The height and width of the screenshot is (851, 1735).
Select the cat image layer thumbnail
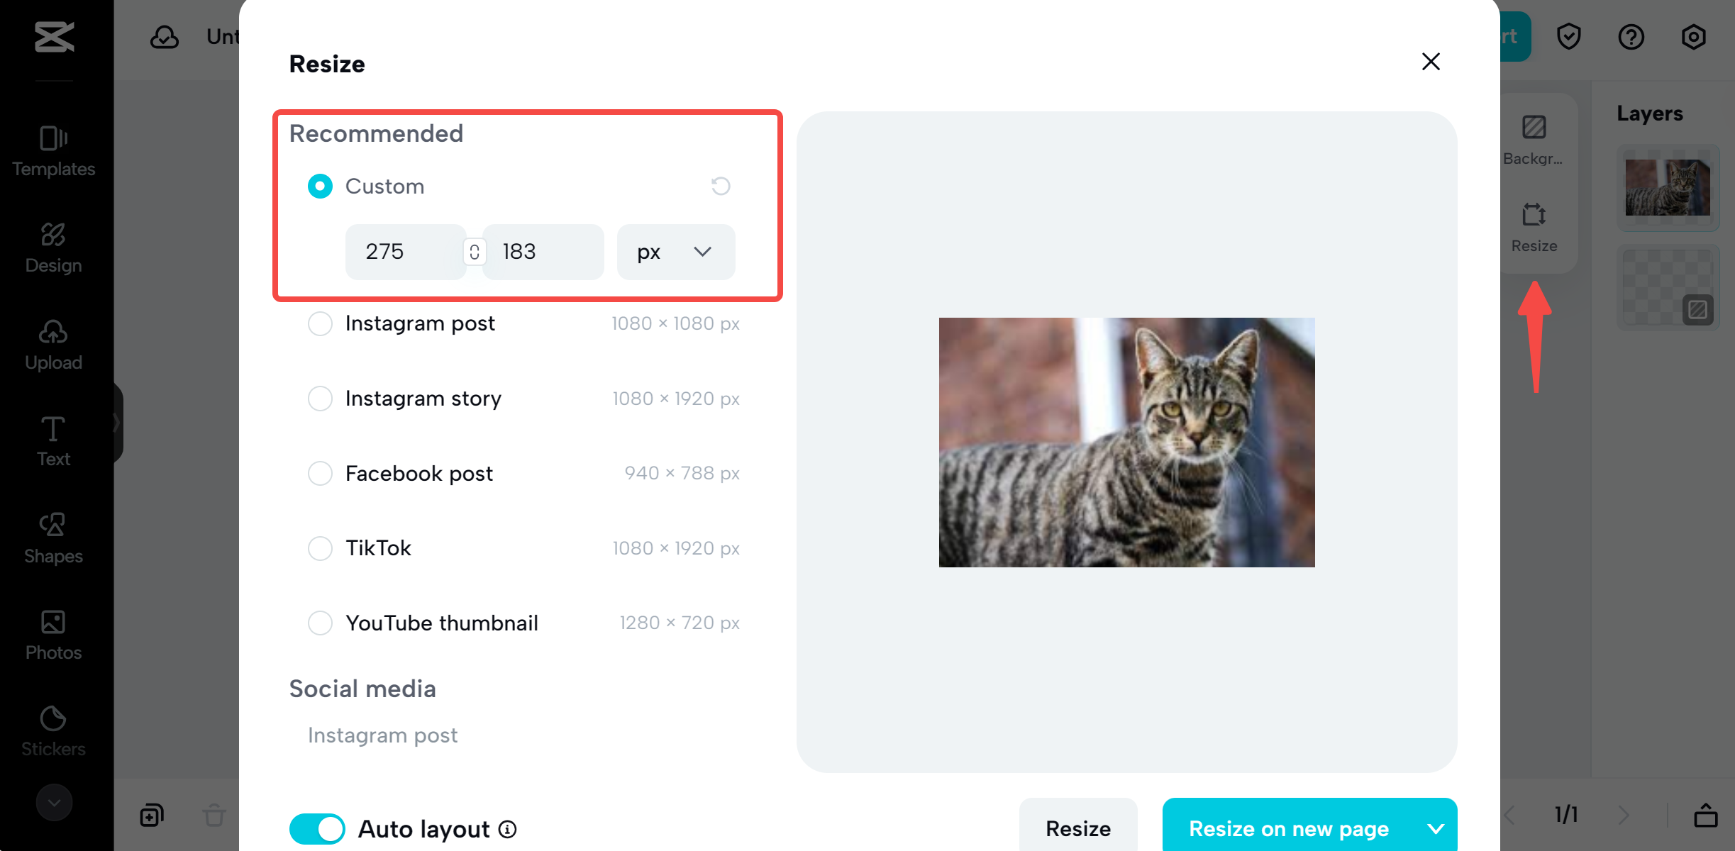click(1668, 188)
